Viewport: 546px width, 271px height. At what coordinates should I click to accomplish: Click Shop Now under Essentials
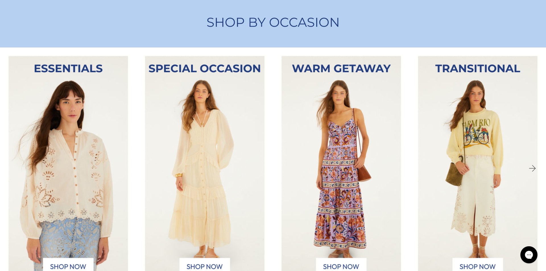coord(68,265)
